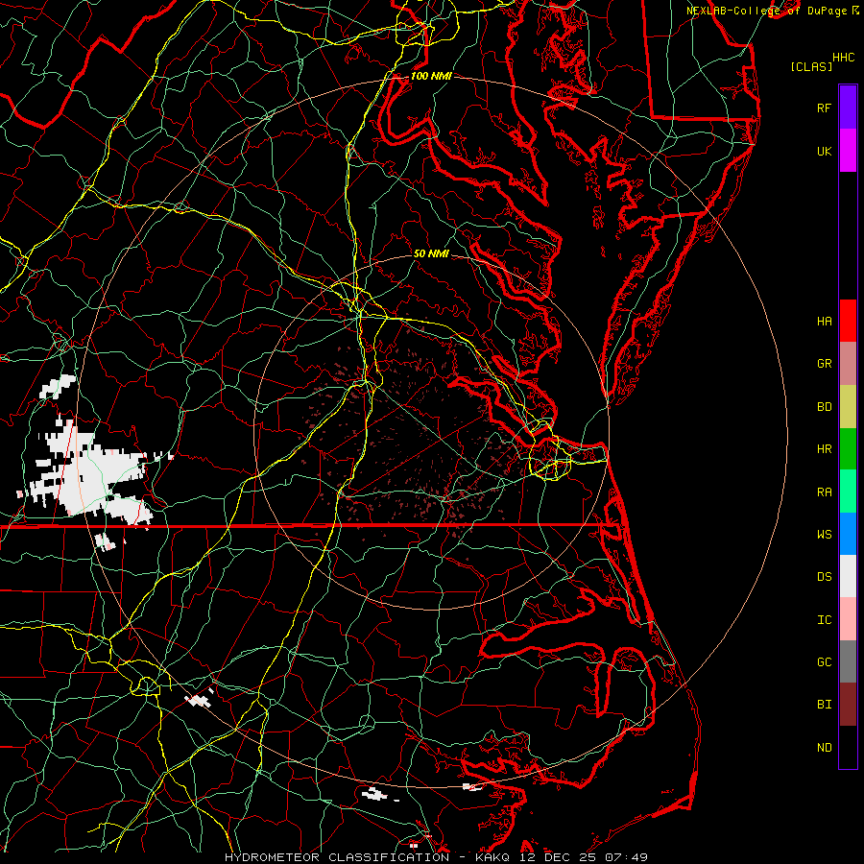Image resolution: width=864 pixels, height=864 pixels.
Task: Click the [CLAS] legend heading
Action: tap(811, 66)
